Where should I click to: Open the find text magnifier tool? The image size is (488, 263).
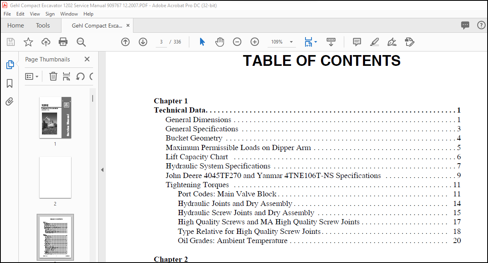(81, 42)
